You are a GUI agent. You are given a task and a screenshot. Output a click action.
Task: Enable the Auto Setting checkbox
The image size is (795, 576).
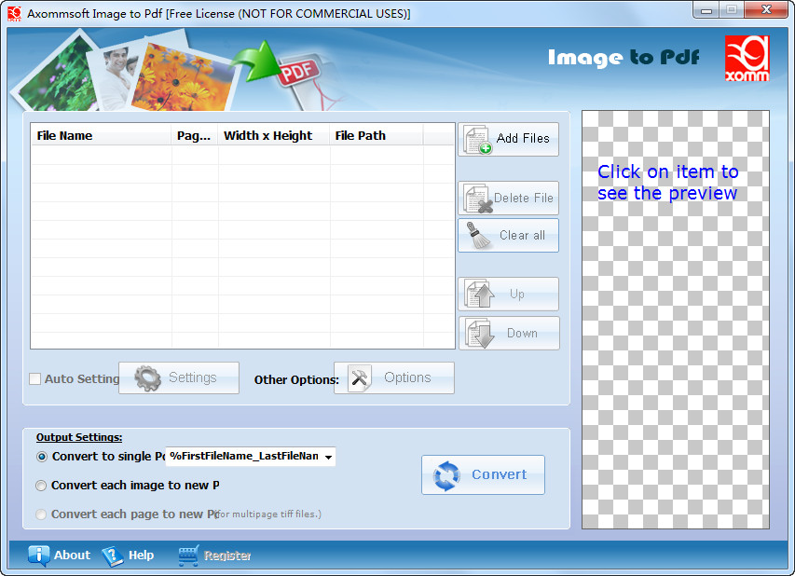point(35,378)
